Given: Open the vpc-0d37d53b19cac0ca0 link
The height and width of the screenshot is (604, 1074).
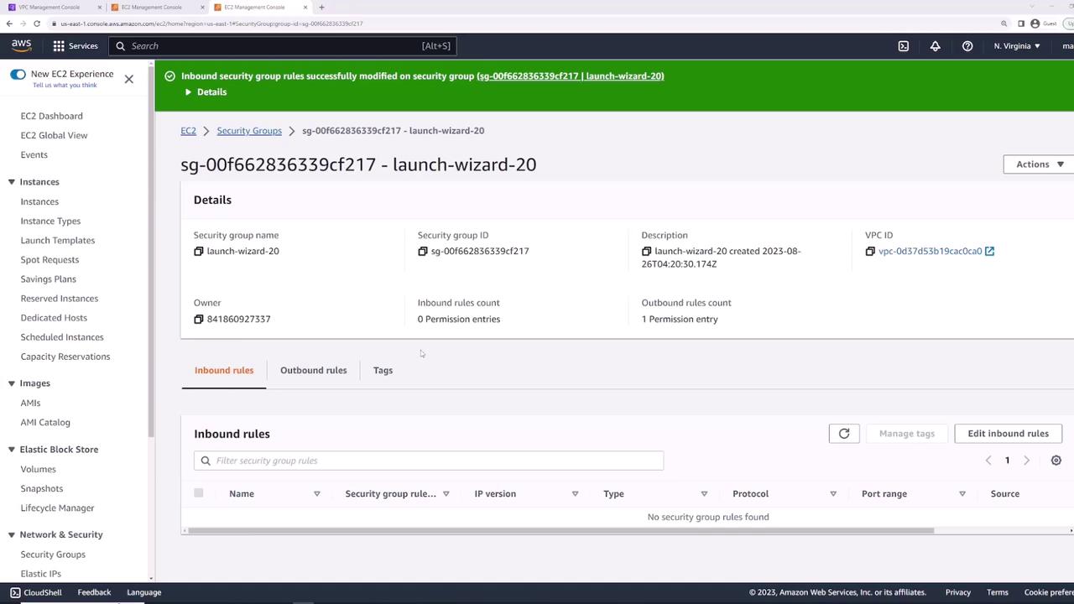Looking at the screenshot, I should click(930, 251).
